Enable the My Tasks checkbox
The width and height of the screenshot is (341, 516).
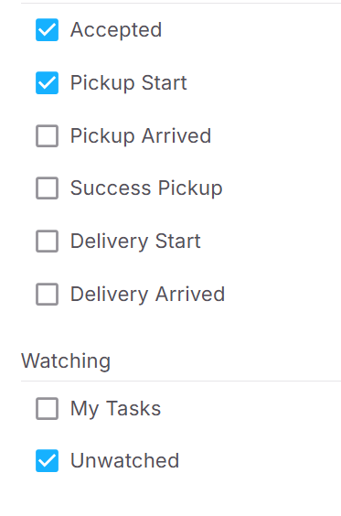[x=47, y=408]
